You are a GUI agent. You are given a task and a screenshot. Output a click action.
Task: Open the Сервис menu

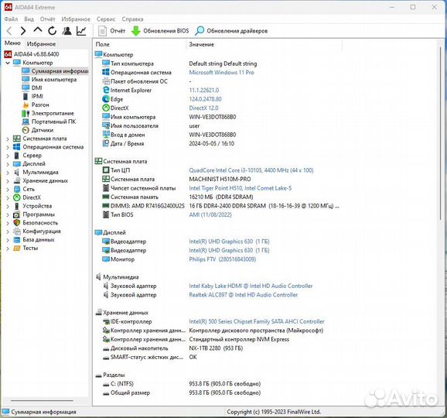click(x=106, y=19)
